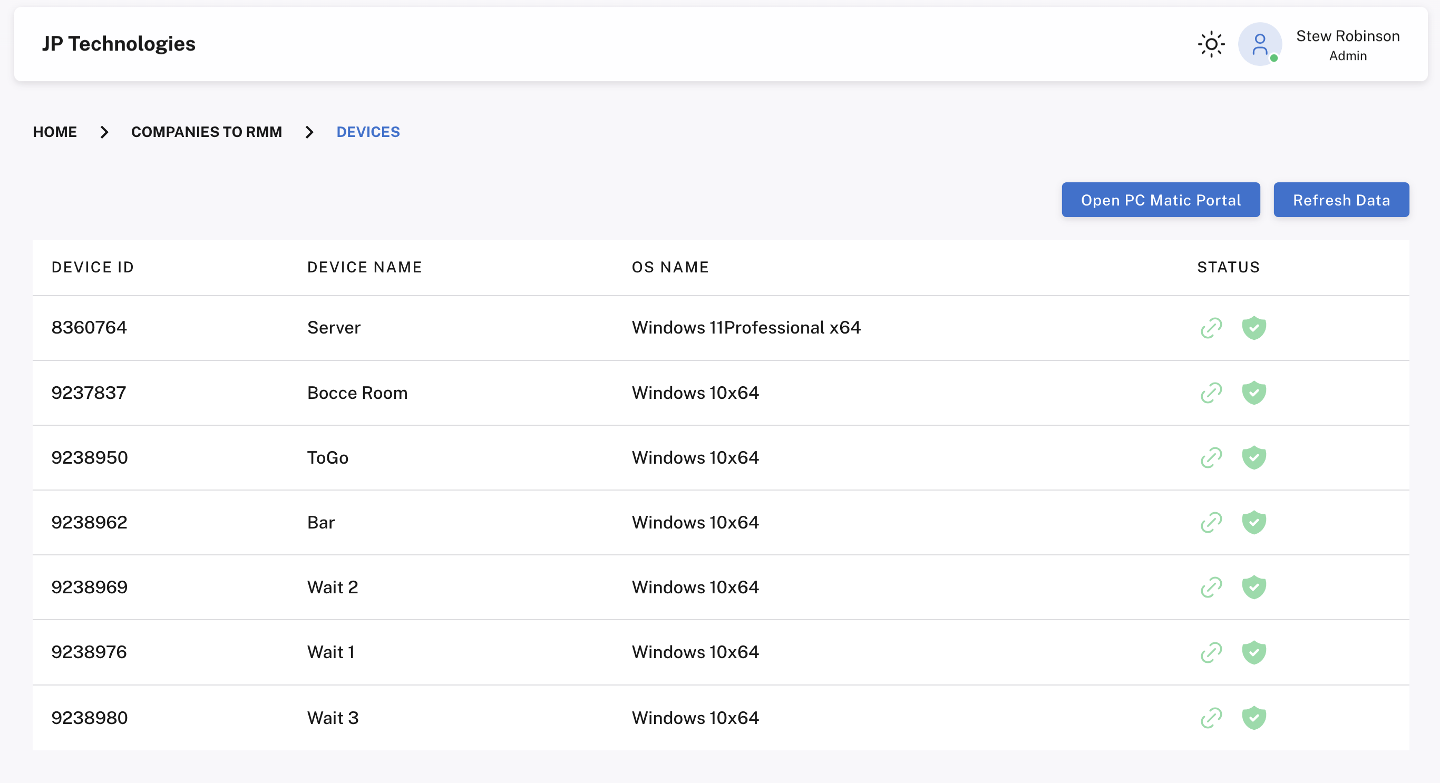Screen dimensions: 1440x783
Task: Click the link icon for Wait 2
Action: coord(1211,588)
